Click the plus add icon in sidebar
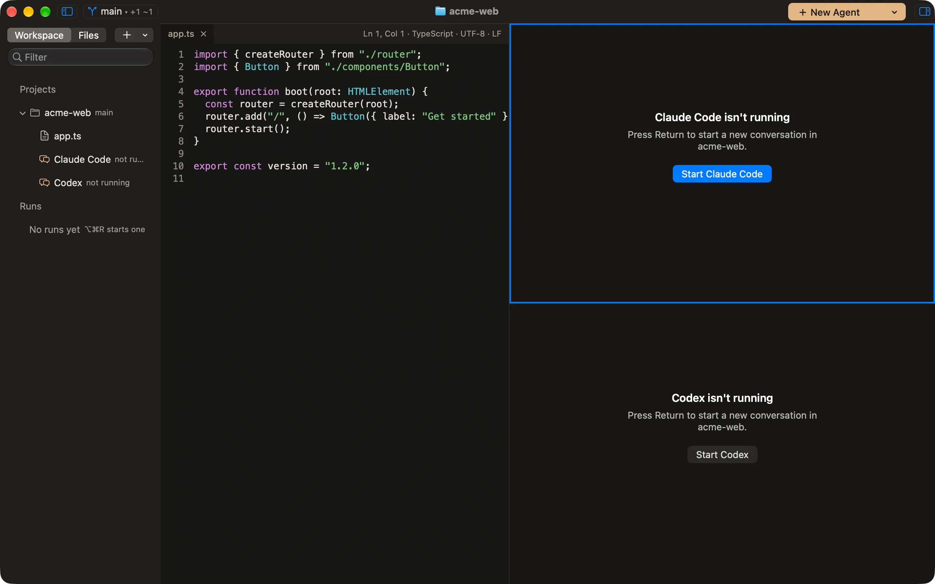 [127, 35]
